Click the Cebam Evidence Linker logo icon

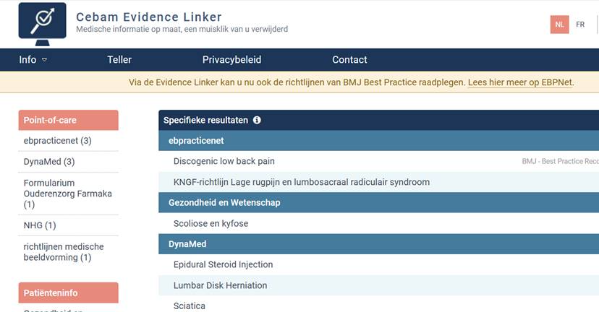[43, 22]
